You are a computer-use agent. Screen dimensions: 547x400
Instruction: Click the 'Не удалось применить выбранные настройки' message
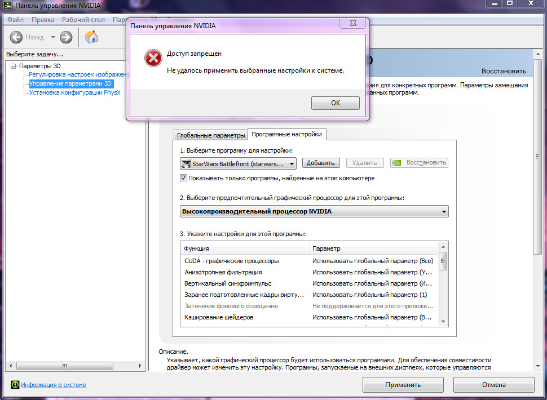pos(255,70)
